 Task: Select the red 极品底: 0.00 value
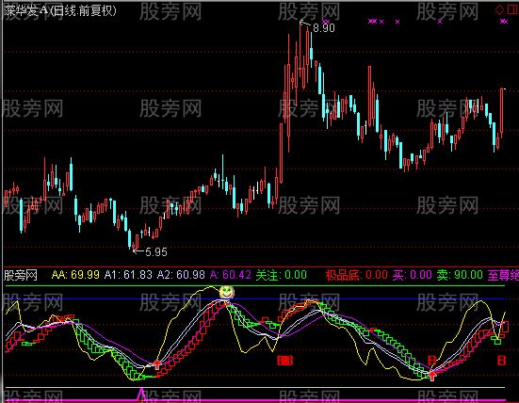[x=357, y=275]
